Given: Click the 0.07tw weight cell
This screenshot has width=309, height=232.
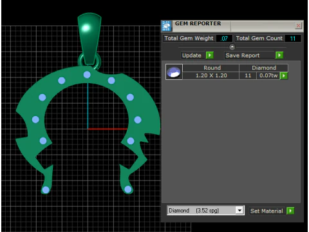Looking at the screenshot, I should click(x=268, y=75).
